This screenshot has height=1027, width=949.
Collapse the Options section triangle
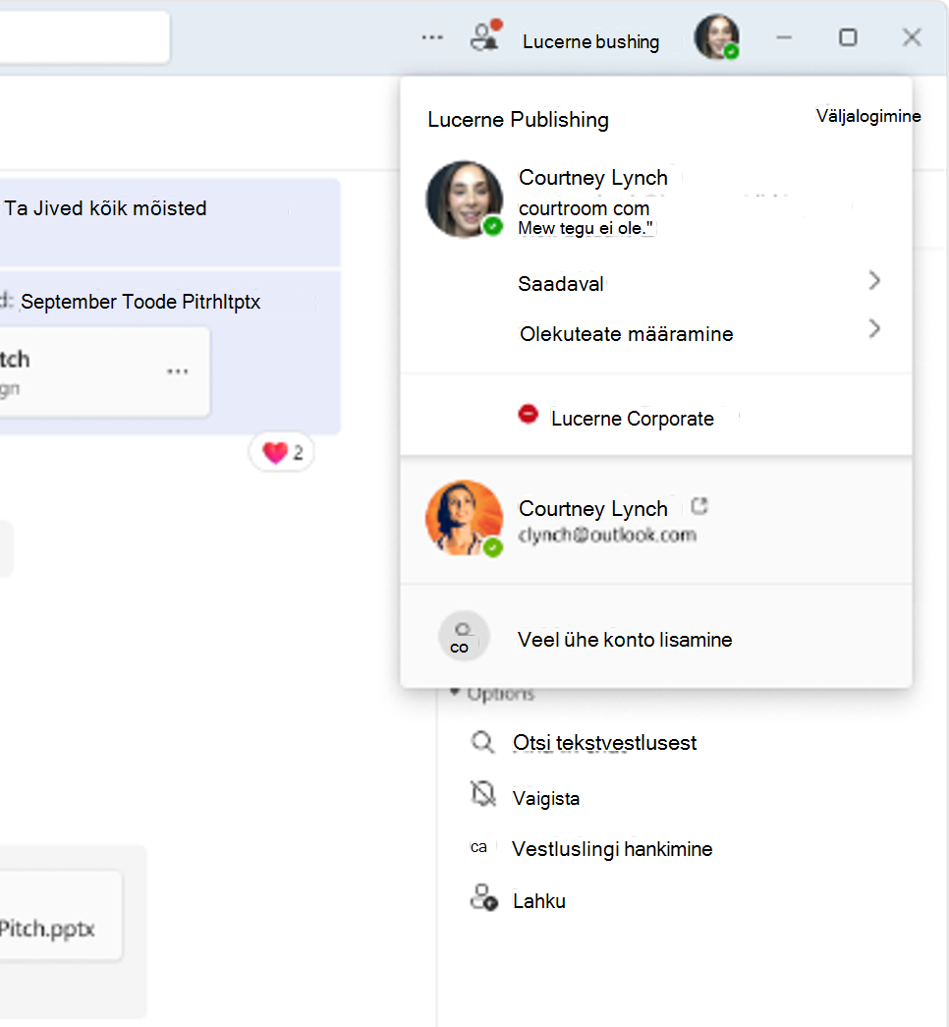(x=454, y=692)
